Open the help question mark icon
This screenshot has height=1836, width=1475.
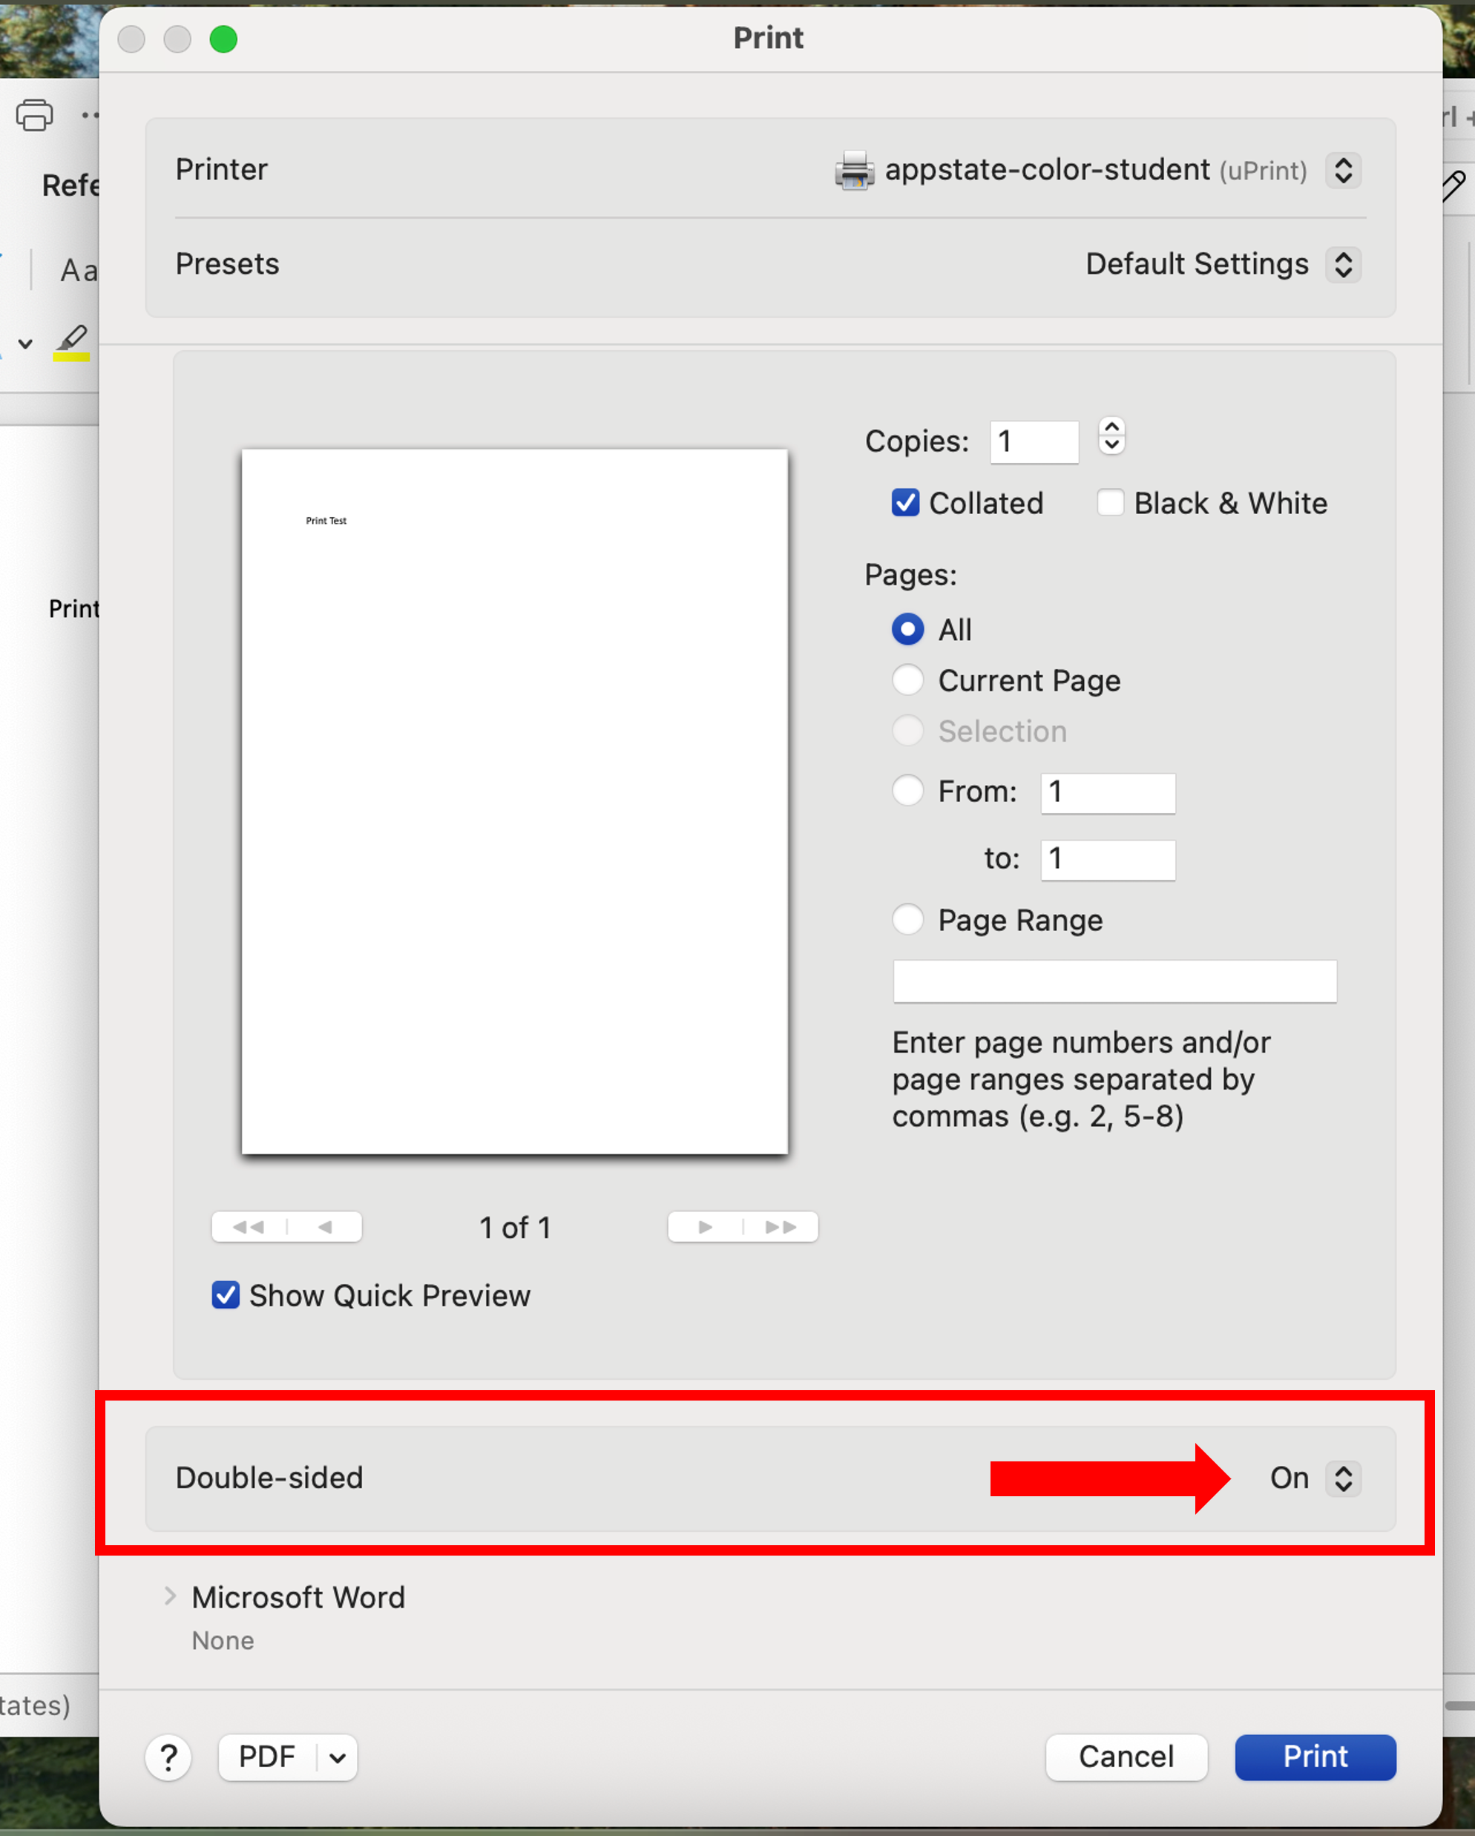168,1757
